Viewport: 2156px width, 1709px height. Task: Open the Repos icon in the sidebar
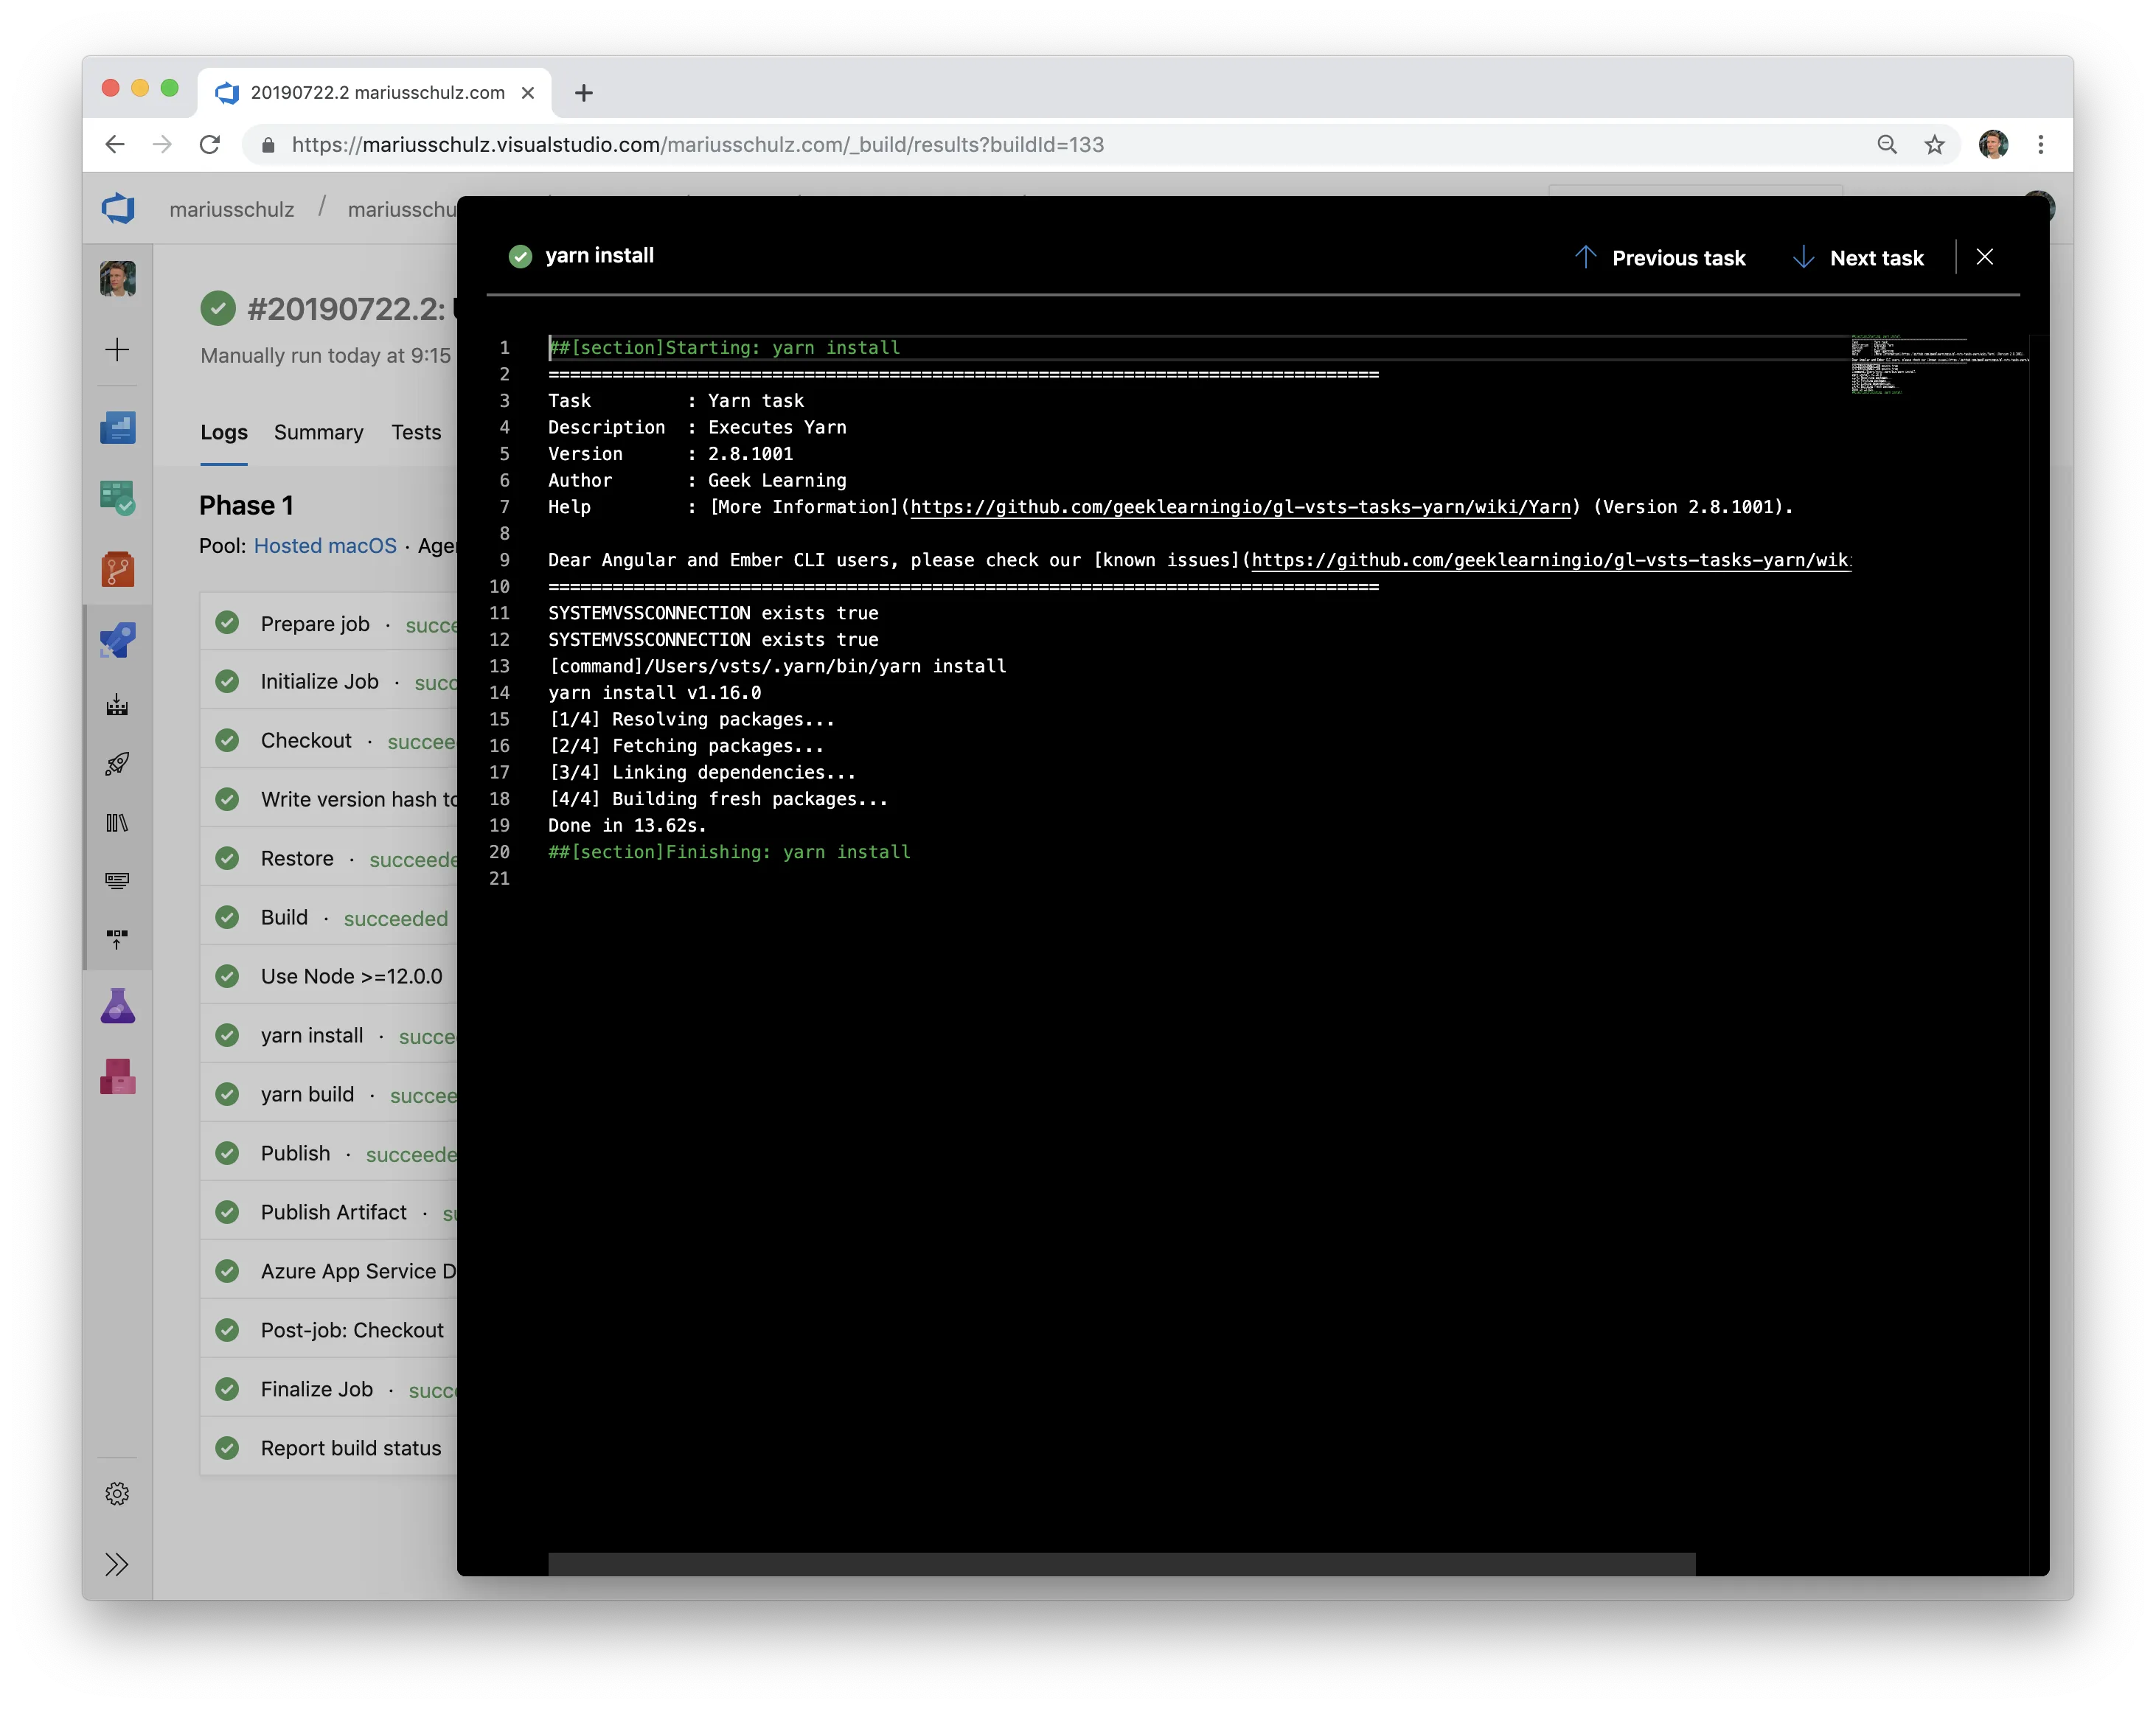tap(118, 569)
